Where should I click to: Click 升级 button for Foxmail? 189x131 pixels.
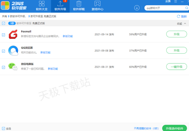coord(176,34)
